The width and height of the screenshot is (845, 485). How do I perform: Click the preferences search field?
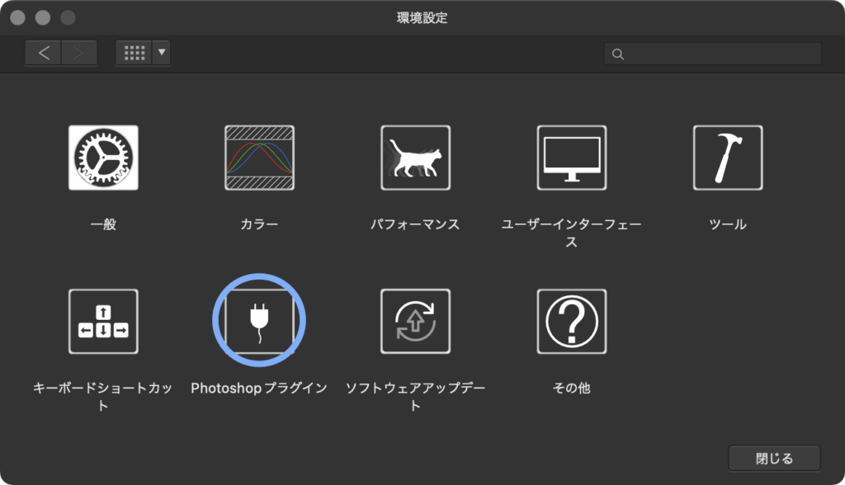click(713, 54)
